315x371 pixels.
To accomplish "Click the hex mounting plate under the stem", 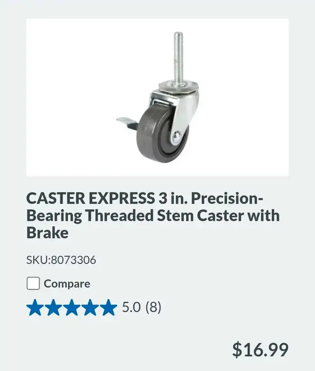I will [x=178, y=87].
